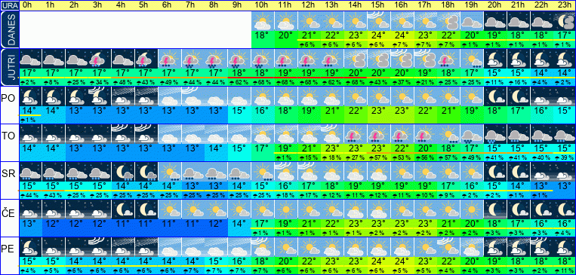Viewport: 576px width, 275px height.
Task: Click ČE 11° temperature cell at 4h
Action: (x=123, y=224)
